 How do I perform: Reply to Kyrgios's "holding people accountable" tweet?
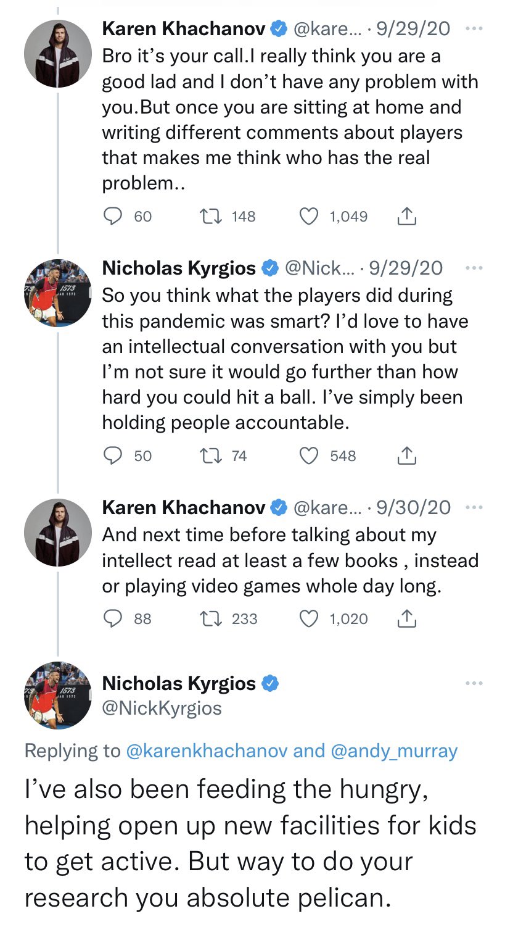(113, 455)
